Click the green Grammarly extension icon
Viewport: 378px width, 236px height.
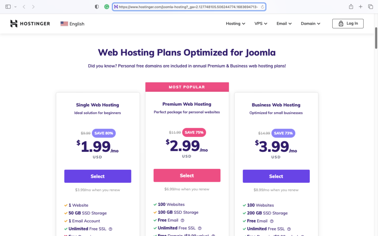tap(107, 7)
